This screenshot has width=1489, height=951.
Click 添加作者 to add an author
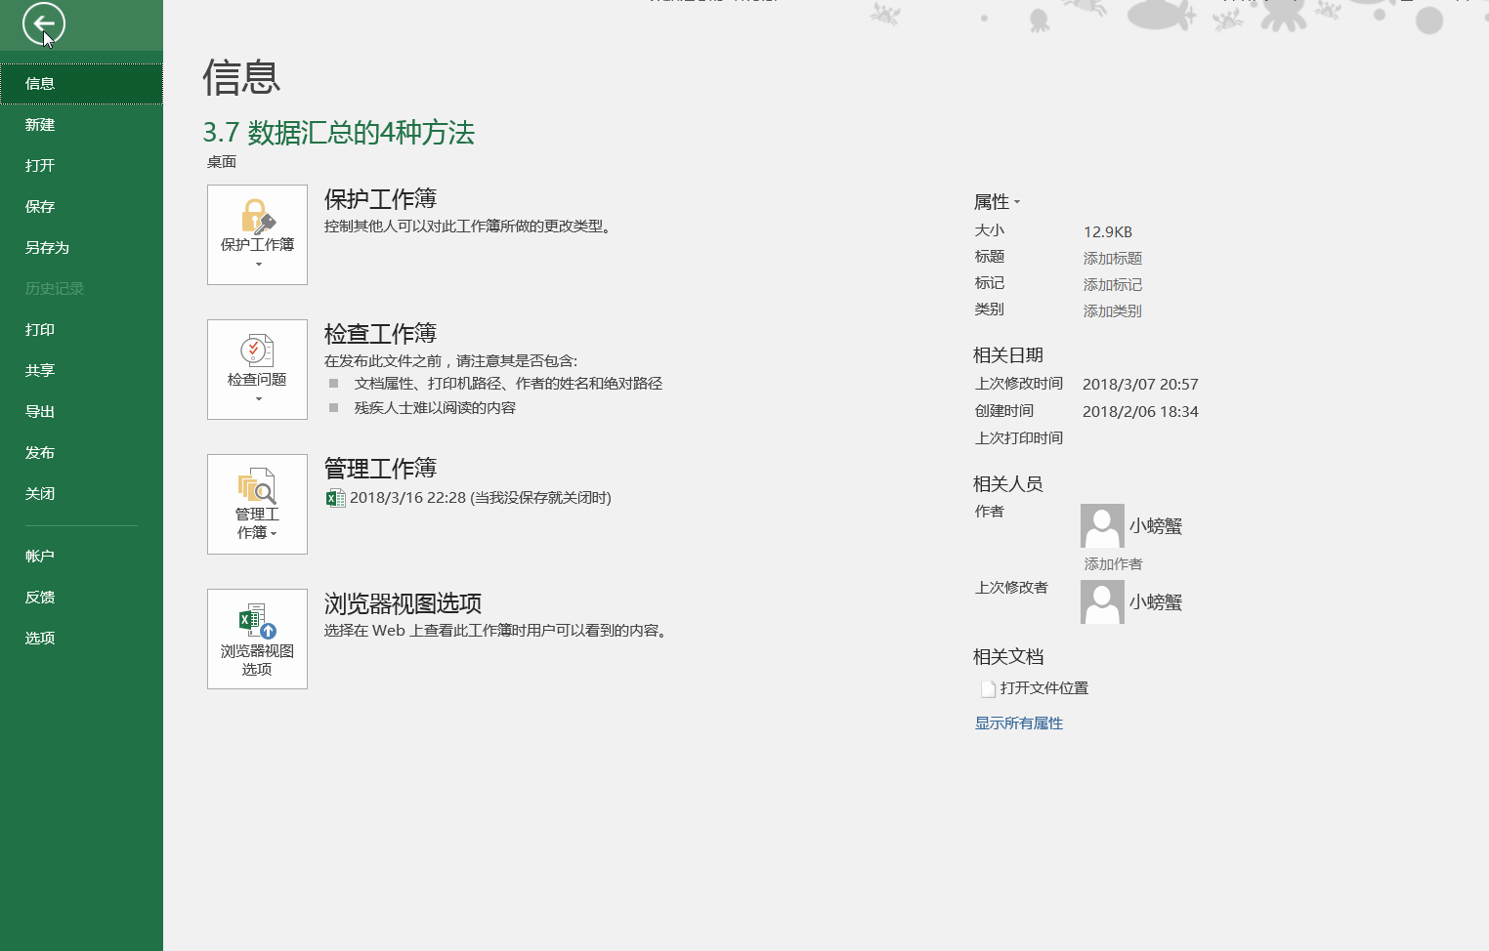click(1111, 563)
